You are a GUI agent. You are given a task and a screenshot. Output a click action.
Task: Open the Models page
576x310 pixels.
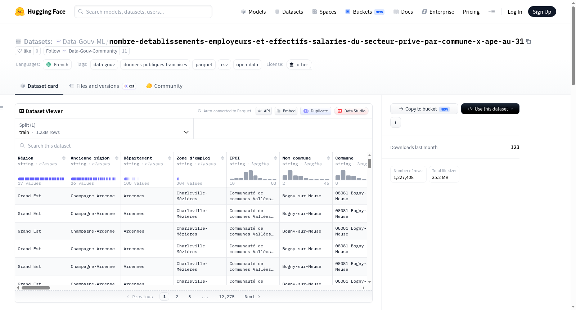pos(253,12)
